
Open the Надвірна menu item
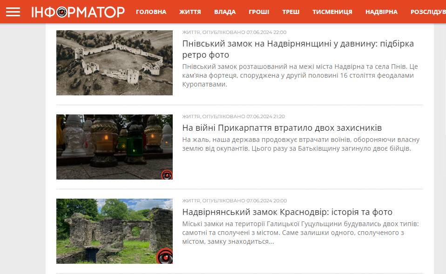coord(381,12)
